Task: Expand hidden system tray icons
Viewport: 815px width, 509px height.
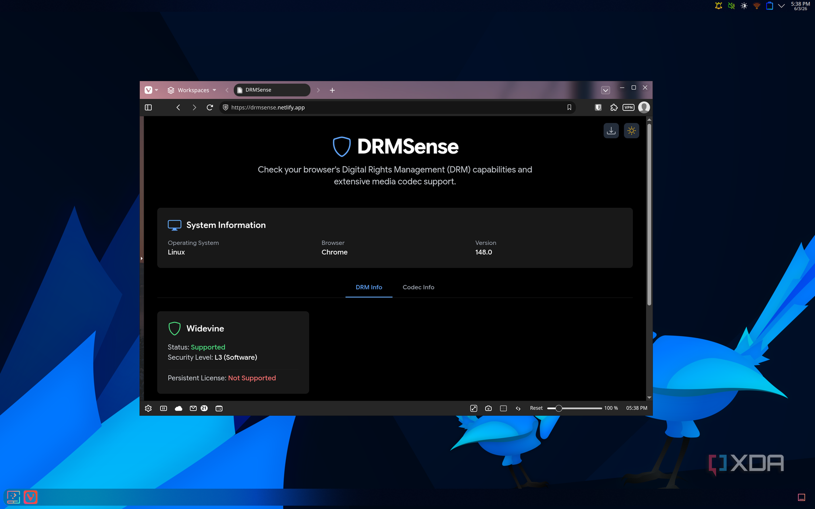Action: coord(781,6)
